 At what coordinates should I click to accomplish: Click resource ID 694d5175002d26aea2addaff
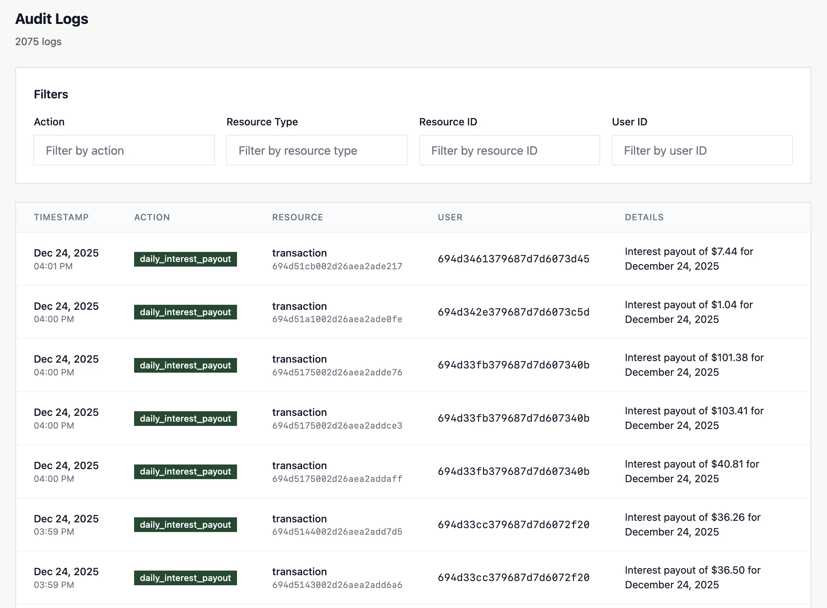337,479
